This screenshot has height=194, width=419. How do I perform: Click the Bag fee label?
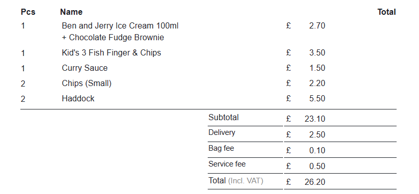click(221, 148)
